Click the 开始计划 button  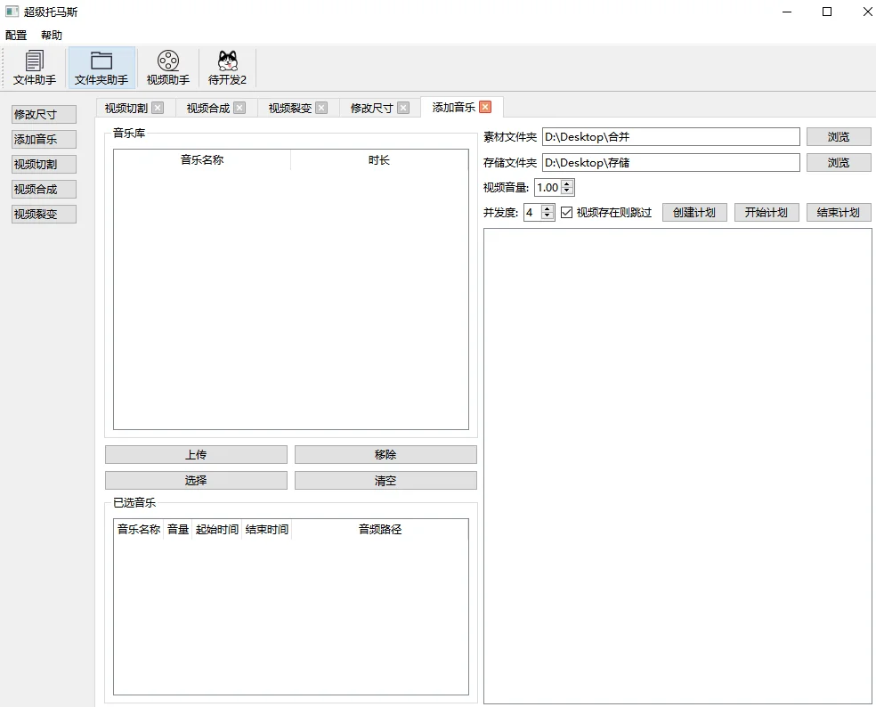[x=766, y=213]
